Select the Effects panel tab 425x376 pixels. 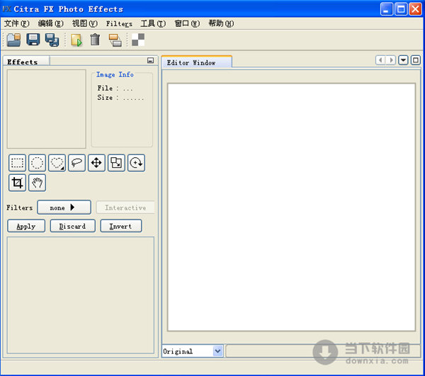[x=26, y=62]
